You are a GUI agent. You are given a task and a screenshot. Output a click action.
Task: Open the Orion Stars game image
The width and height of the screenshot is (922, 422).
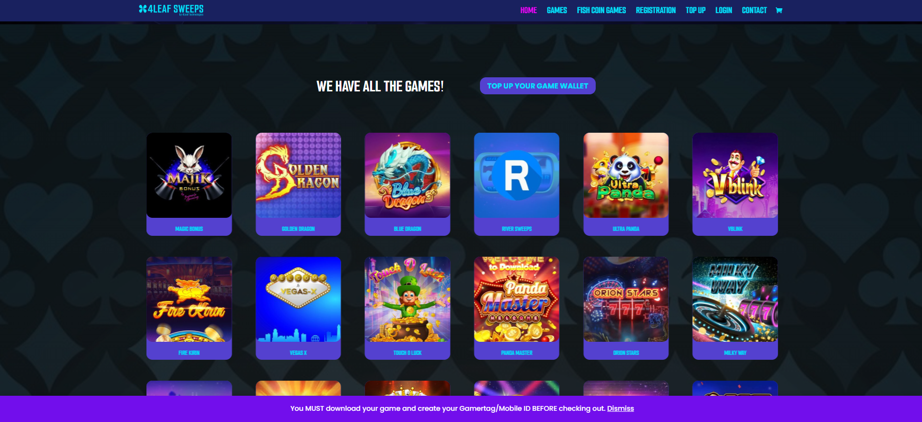click(626, 299)
